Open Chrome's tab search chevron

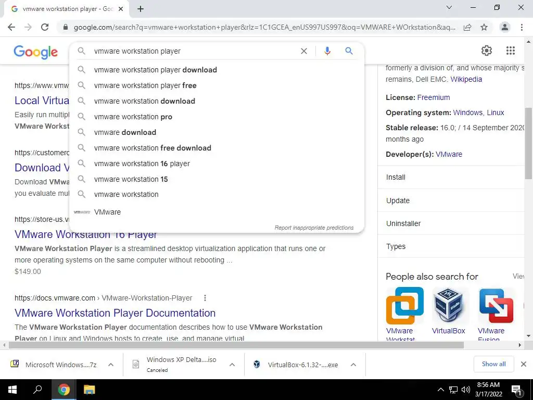coord(449,7)
